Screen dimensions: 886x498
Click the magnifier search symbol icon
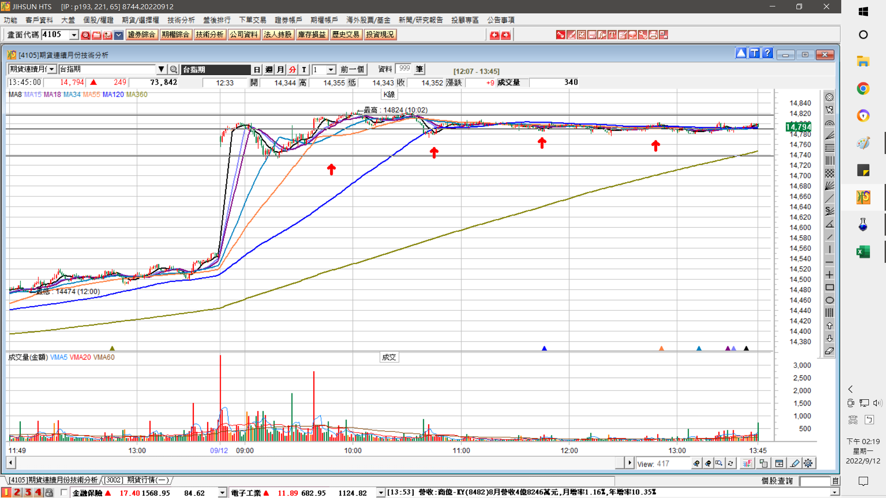(174, 70)
